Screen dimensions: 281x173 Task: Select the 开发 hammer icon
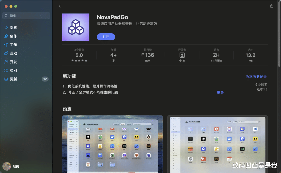6,62
